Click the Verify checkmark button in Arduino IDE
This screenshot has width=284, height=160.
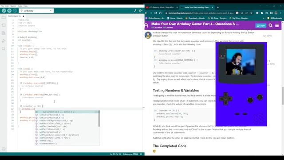click(4, 11)
